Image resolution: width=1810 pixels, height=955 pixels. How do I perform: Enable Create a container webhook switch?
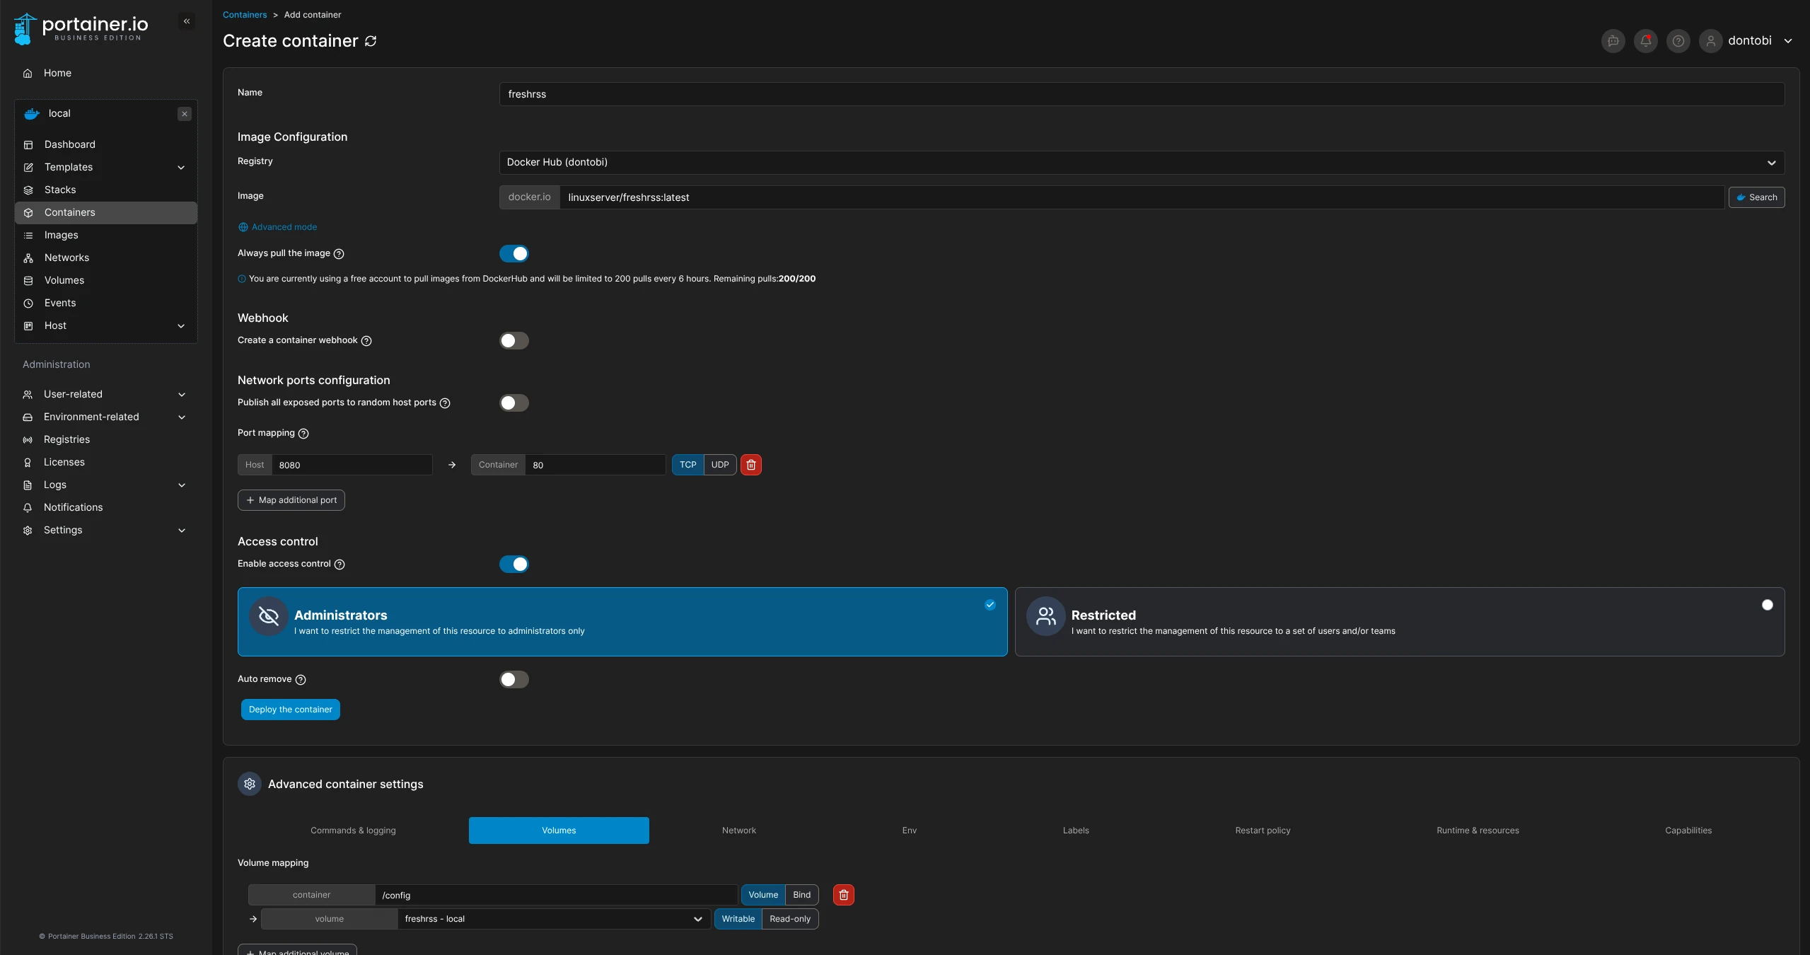click(x=514, y=340)
